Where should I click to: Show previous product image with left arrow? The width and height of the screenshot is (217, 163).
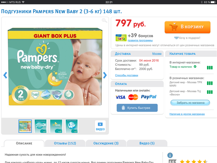click(5, 75)
